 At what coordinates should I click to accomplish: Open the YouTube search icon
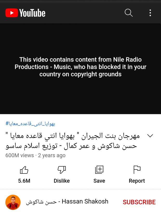(129, 13)
